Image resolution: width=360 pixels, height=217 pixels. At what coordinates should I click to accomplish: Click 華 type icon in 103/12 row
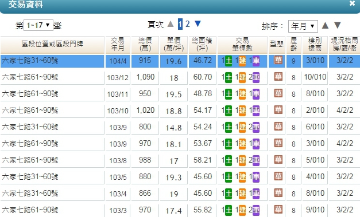278,77
